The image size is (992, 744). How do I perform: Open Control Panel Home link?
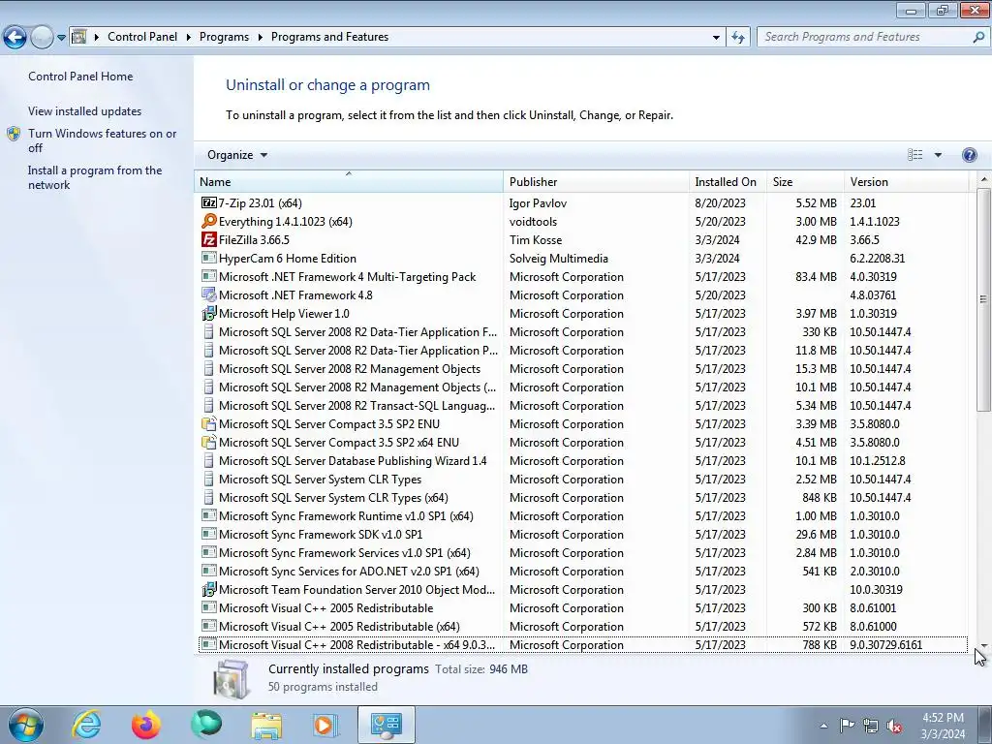80,77
